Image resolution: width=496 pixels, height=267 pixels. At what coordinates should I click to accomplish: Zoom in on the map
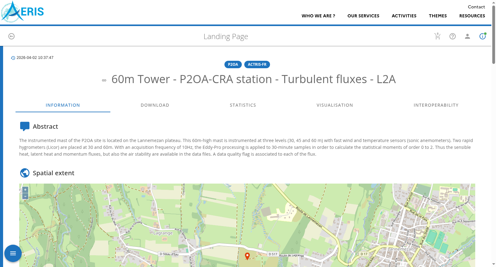pyautogui.click(x=25, y=190)
